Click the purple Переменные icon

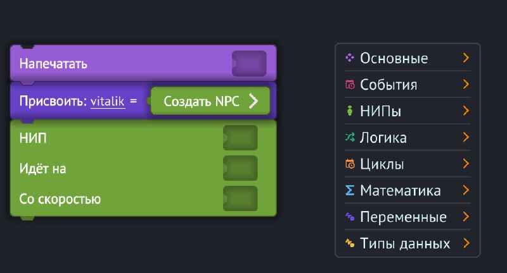[350, 217]
